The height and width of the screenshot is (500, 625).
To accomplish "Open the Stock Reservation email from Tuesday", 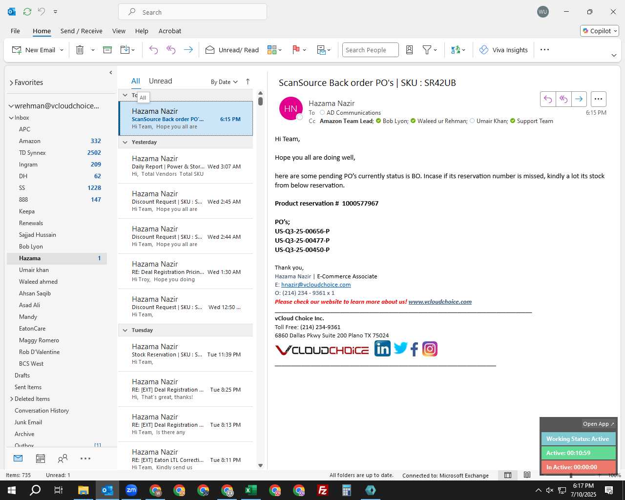I will point(186,354).
